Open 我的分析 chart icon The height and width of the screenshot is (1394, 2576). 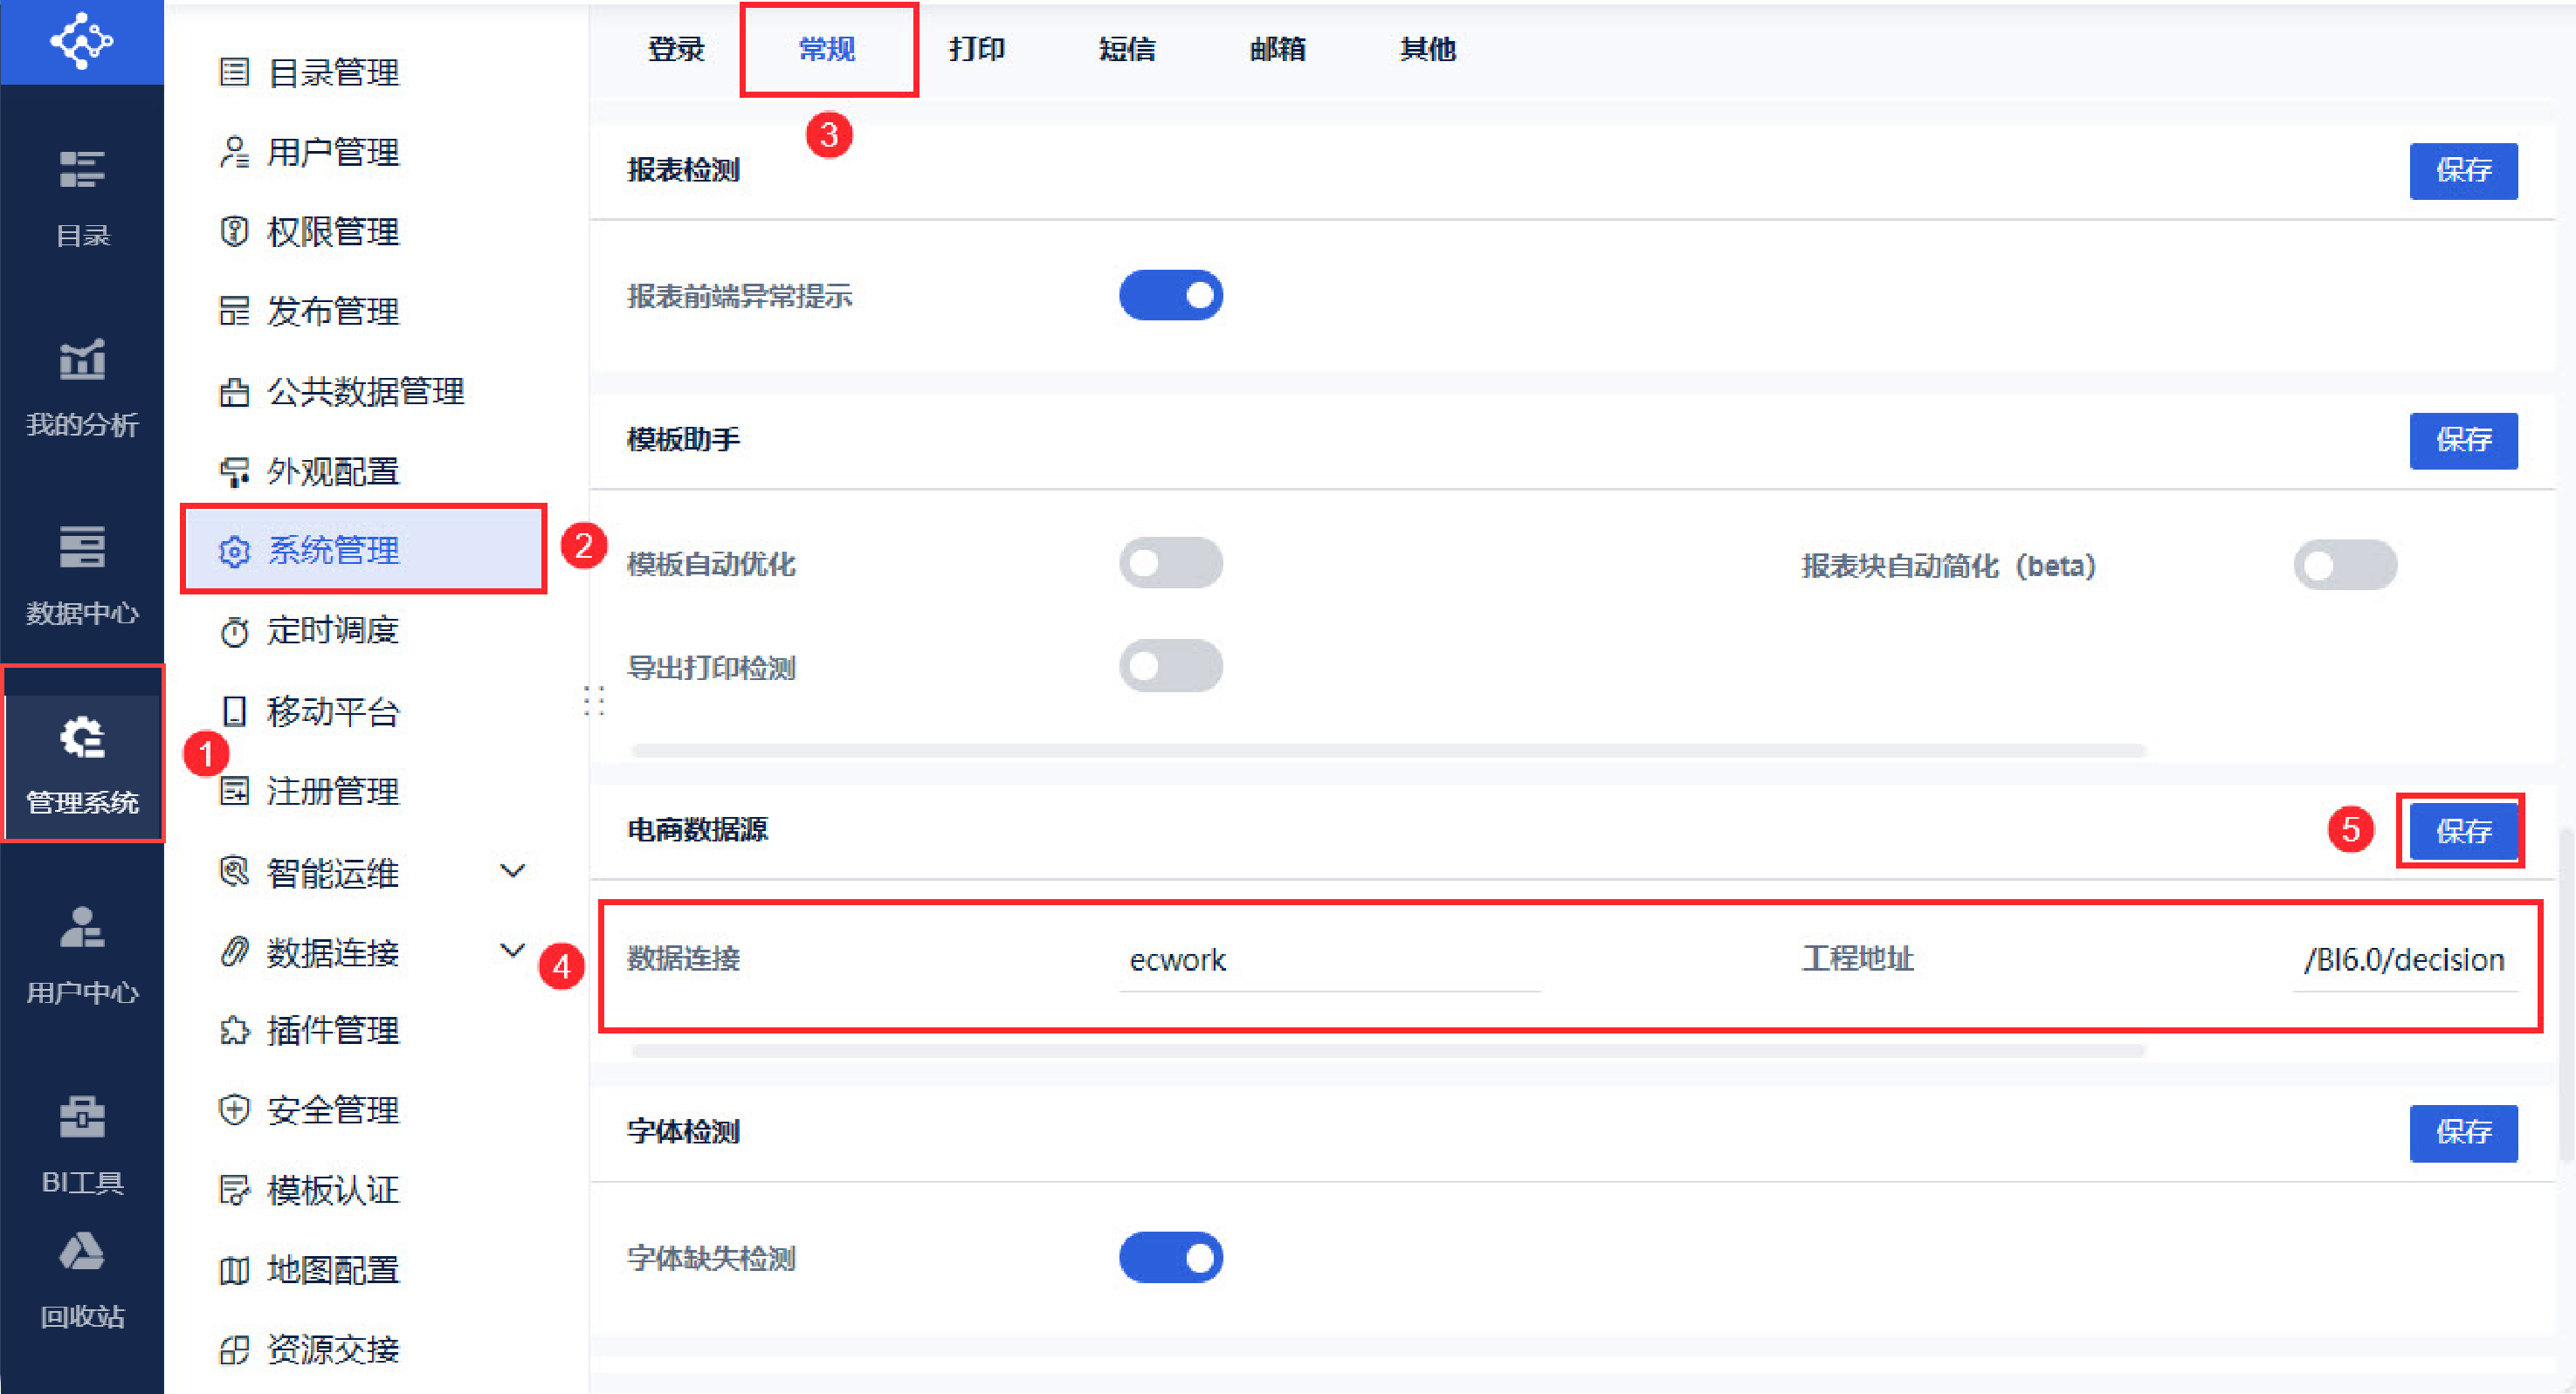(x=82, y=360)
